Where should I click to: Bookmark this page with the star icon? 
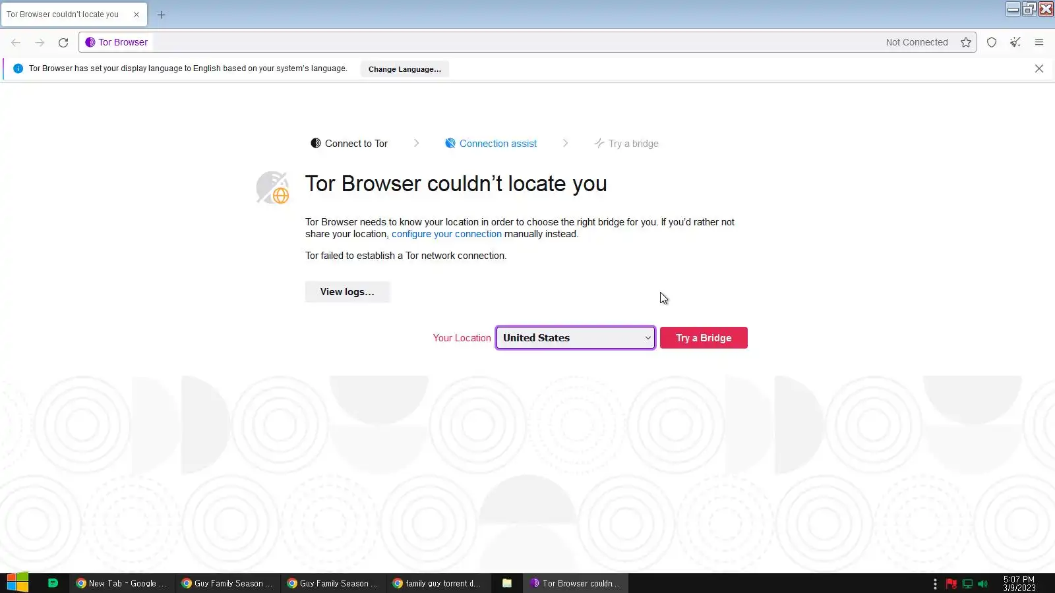pos(966,42)
